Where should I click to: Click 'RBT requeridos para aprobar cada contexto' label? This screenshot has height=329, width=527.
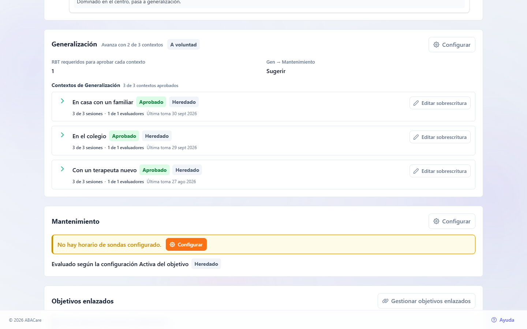(98, 62)
